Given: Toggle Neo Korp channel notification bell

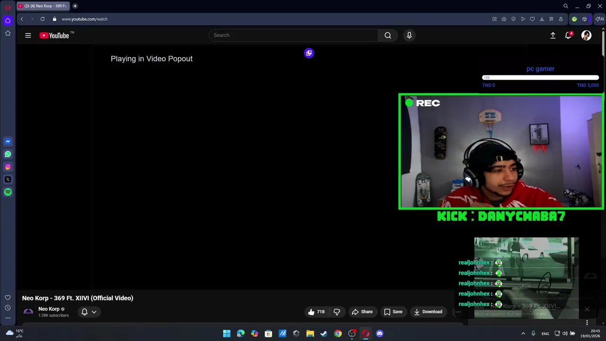Looking at the screenshot, I should (84, 312).
